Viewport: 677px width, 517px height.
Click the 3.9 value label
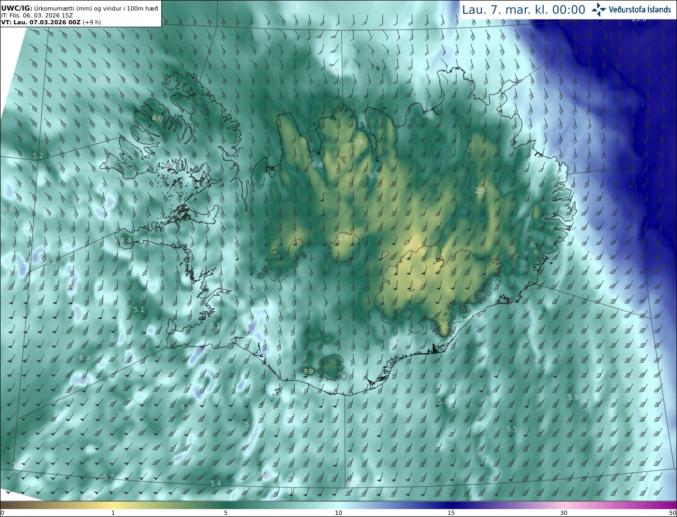pos(308,372)
